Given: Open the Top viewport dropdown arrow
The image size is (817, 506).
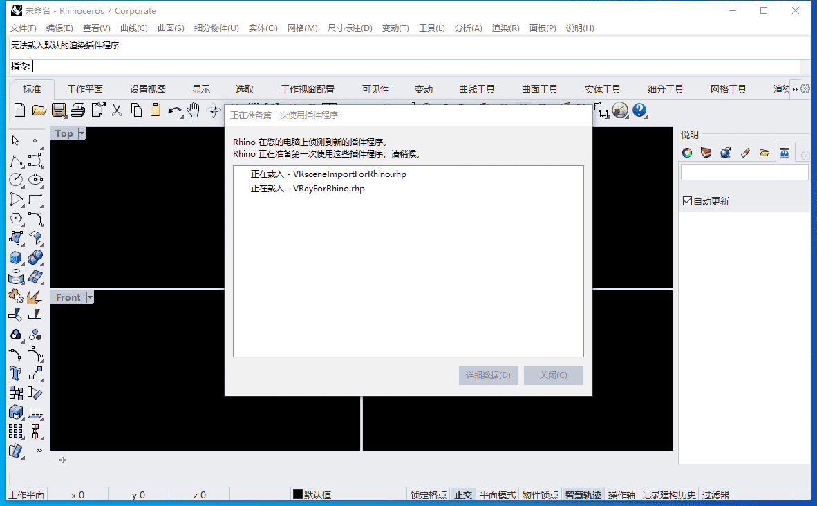Looking at the screenshot, I should 82,133.
